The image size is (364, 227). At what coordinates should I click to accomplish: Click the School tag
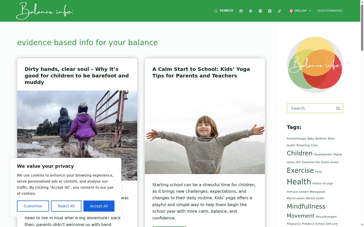(320, 224)
